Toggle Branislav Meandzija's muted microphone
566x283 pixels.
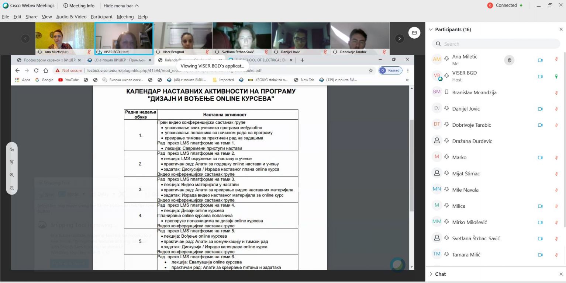pos(556,92)
